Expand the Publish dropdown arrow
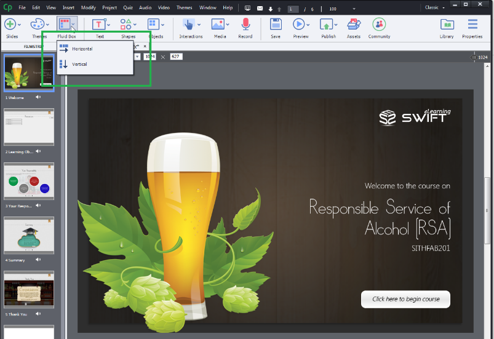 point(336,25)
